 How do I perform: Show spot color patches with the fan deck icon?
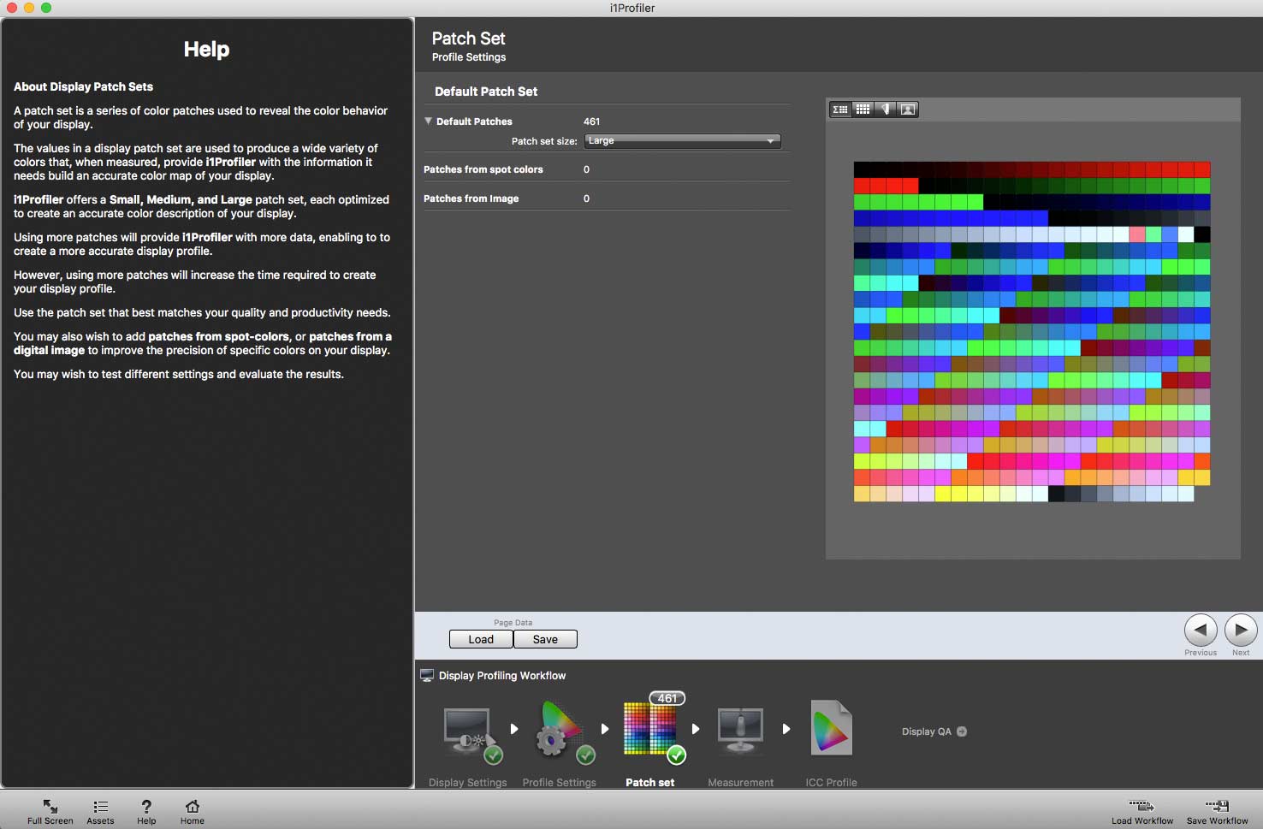pyautogui.click(x=886, y=110)
